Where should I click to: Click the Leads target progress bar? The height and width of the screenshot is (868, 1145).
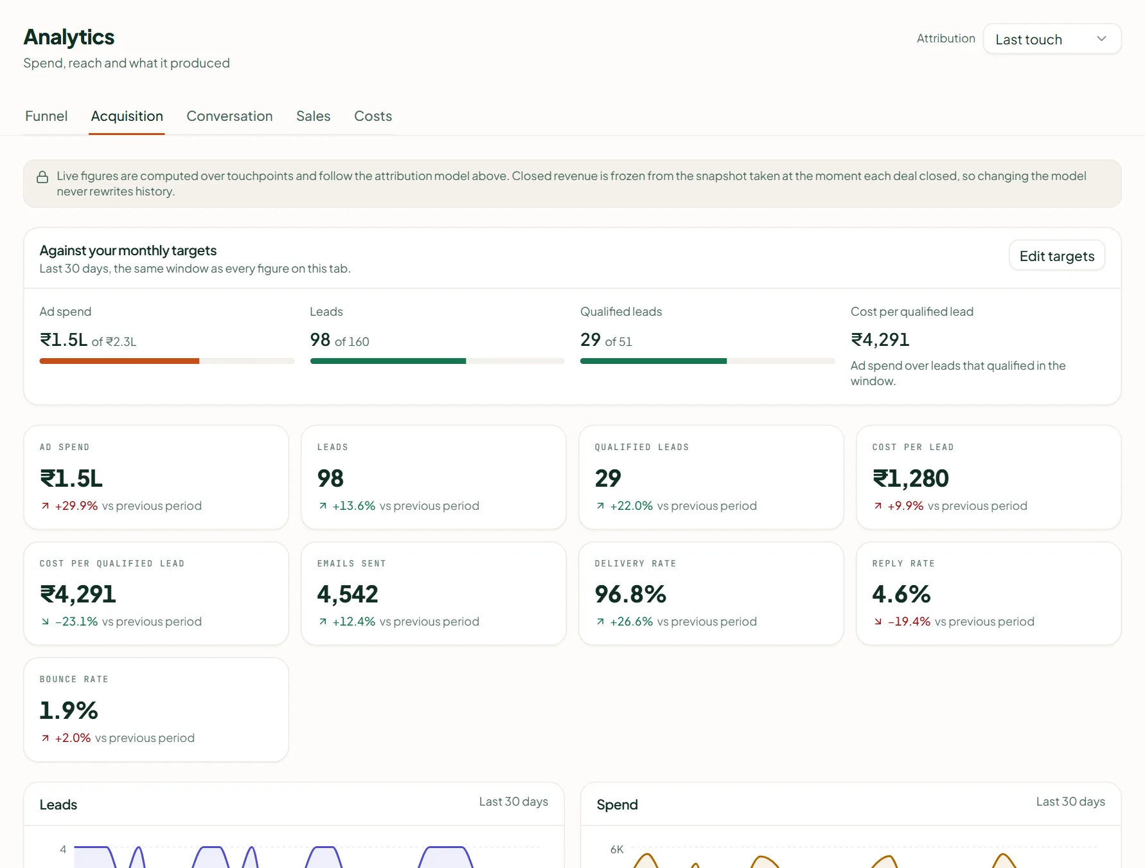(x=437, y=361)
